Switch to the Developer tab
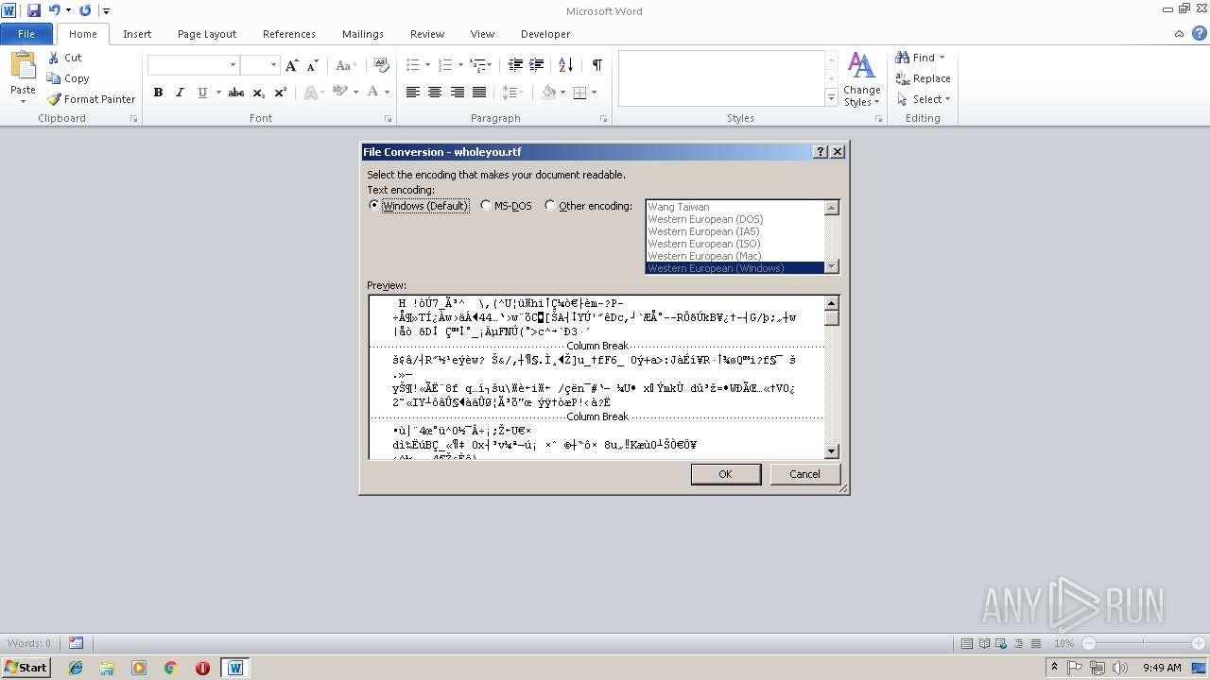Viewport: 1210px width, 680px height. [545, 34]
